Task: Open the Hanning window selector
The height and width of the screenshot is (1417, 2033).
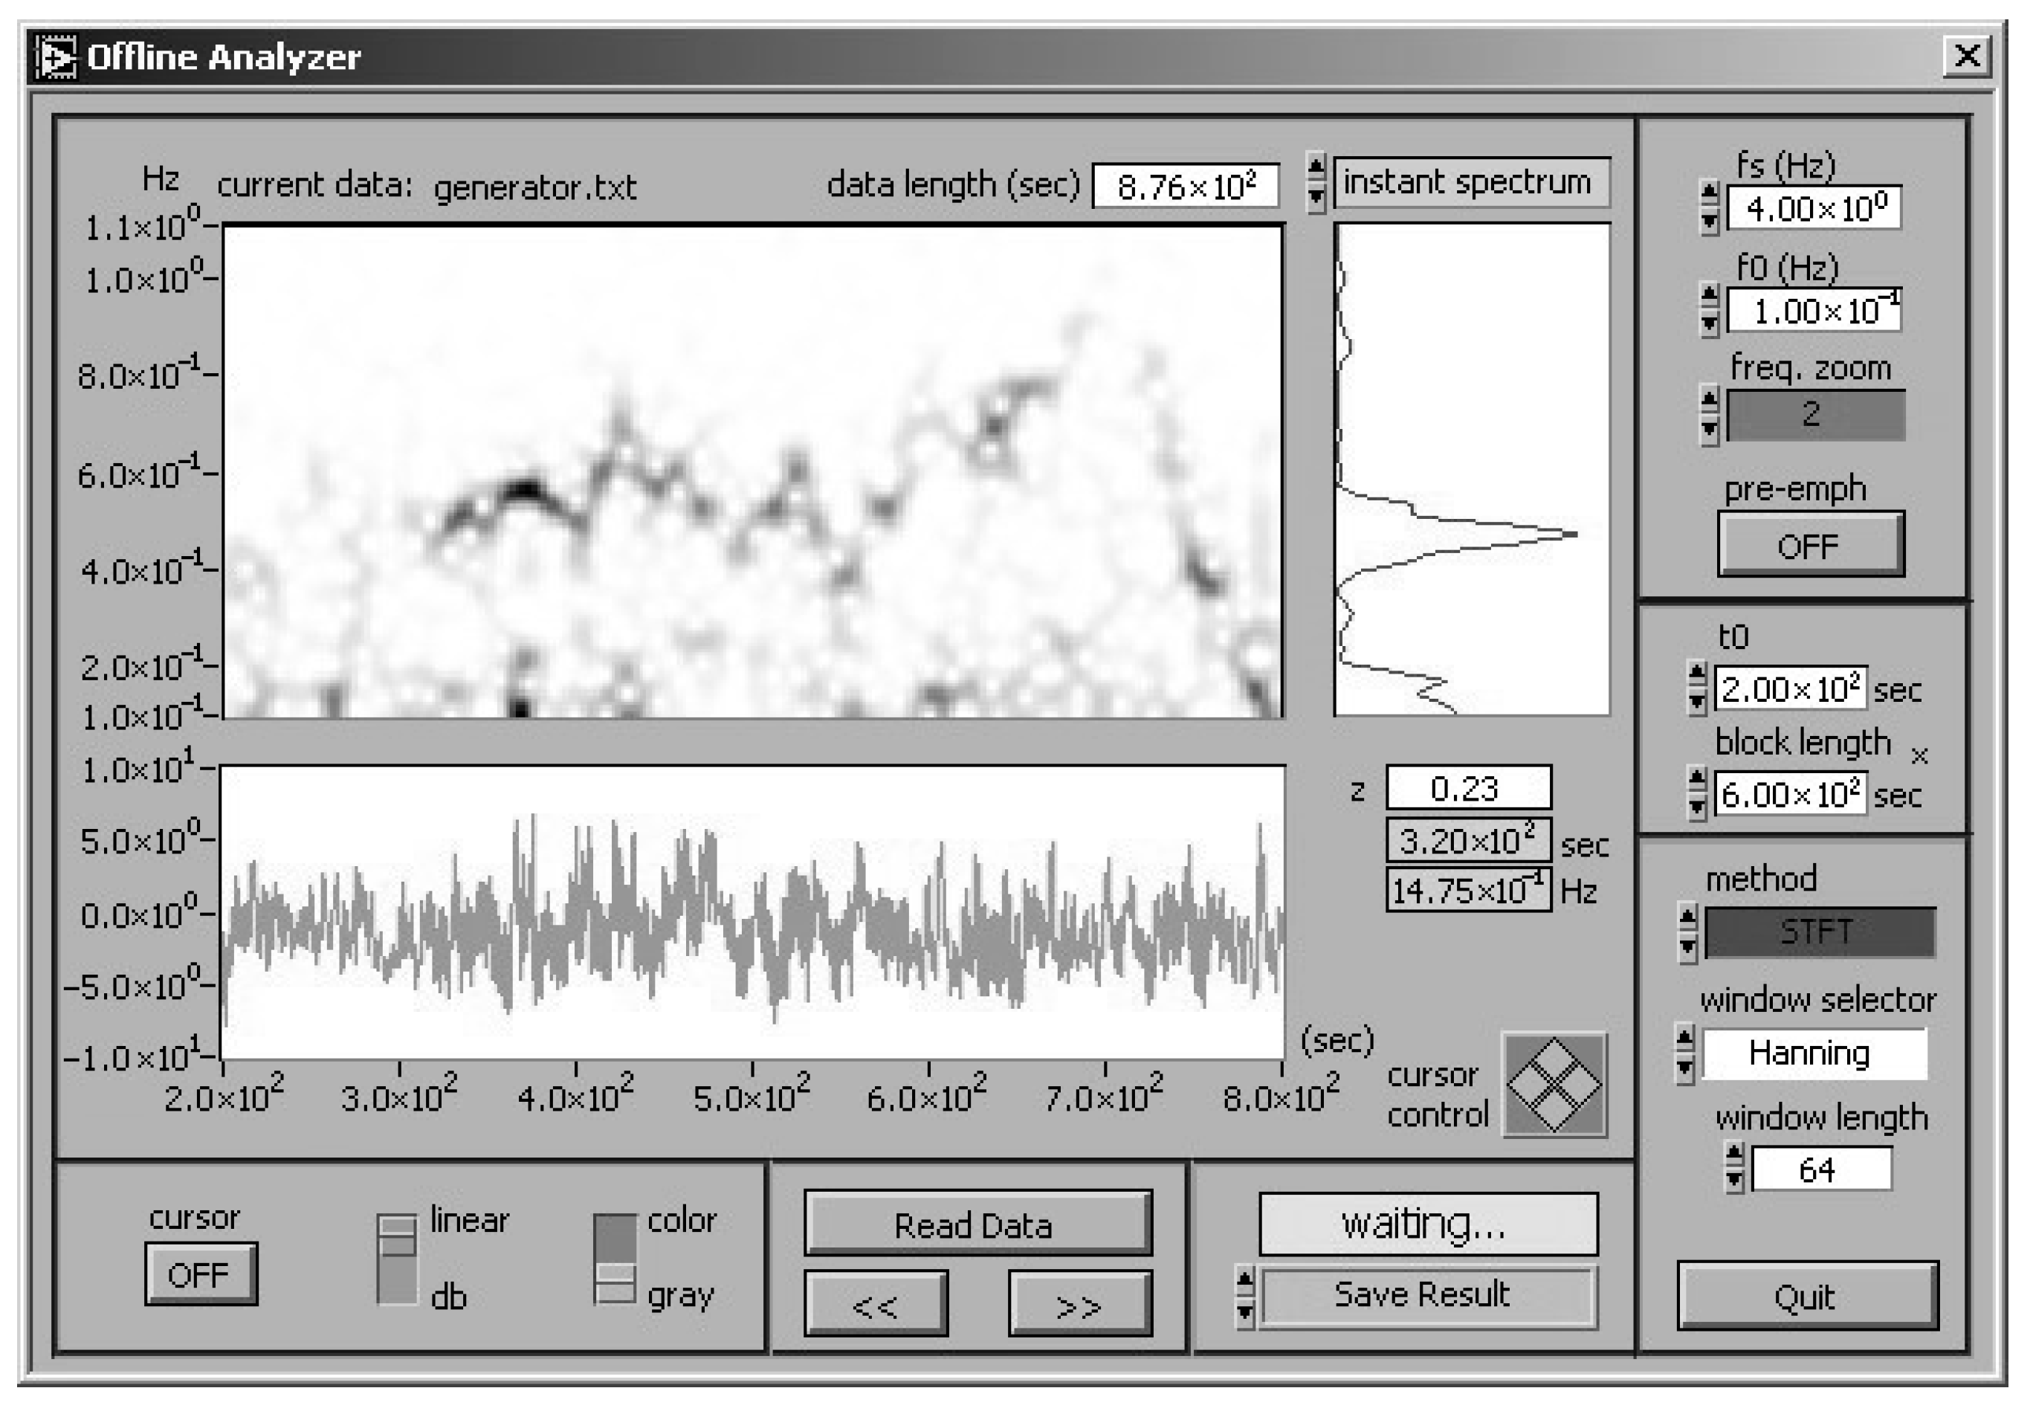Action: click(x=1812, y=1053)
